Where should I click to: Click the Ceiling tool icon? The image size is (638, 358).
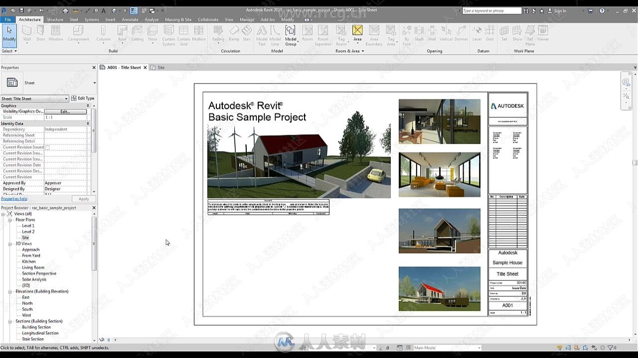tap(137, 31)
